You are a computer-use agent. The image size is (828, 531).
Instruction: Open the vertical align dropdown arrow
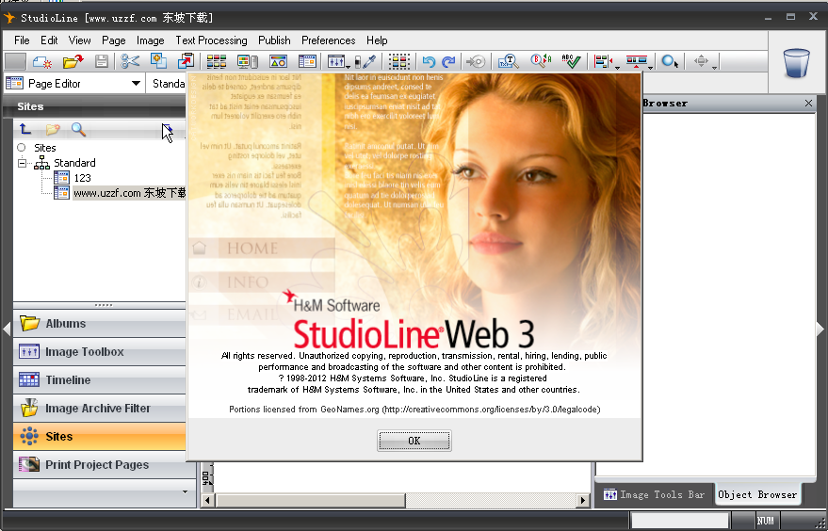tap(651, 67)
